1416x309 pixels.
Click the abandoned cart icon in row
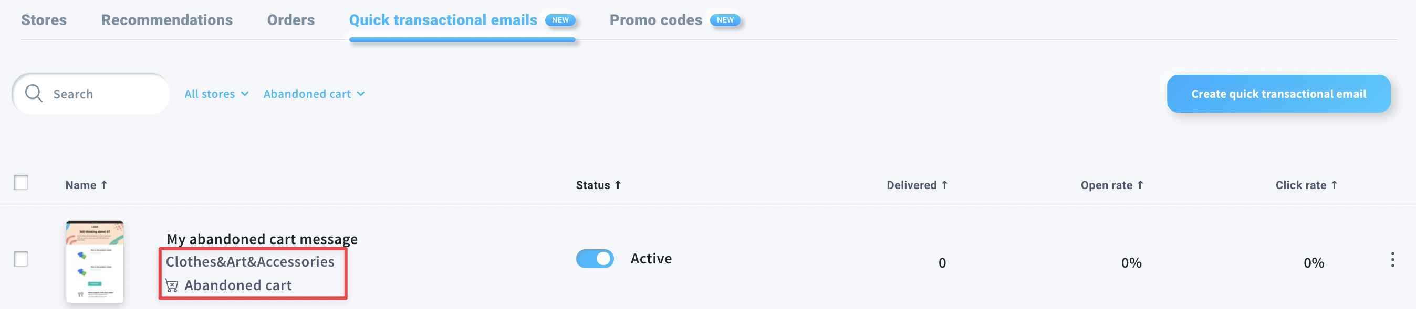coord(172,285)
